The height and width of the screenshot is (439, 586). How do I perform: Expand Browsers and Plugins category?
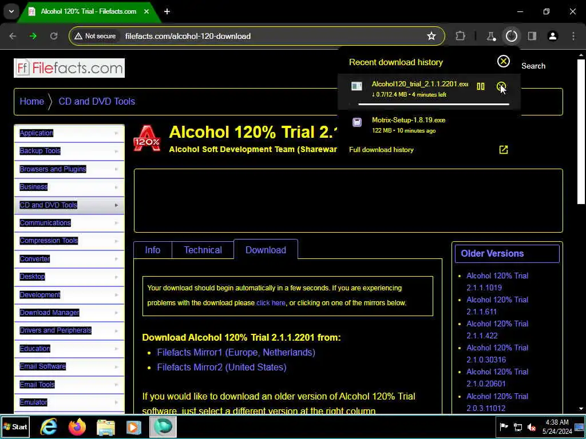pos(69,169)
